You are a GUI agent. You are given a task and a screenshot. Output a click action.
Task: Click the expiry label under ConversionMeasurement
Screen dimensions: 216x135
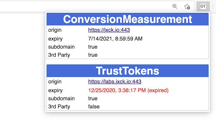pyautogui.click(x=55, y=39)
